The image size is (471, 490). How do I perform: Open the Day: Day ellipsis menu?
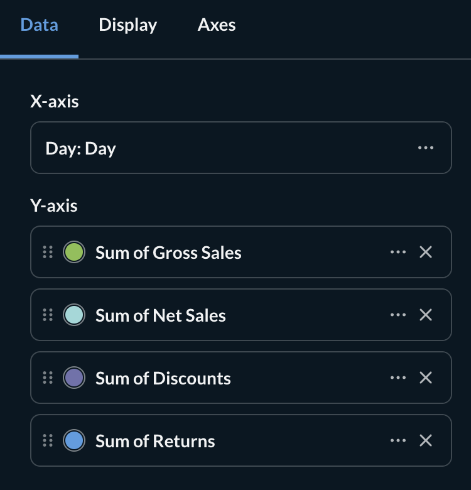pyautogui.click(x=426, y=148)
